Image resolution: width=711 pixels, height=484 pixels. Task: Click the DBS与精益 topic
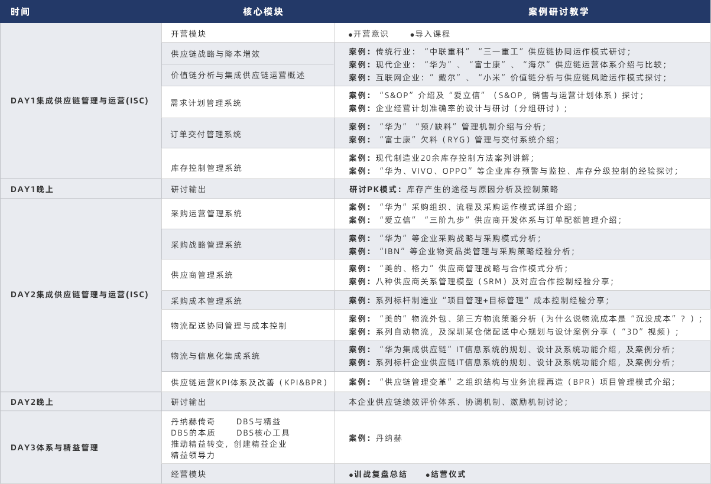[x=258, y=421]
